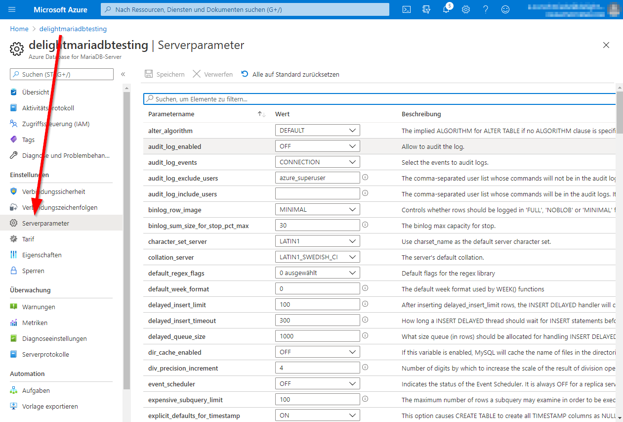Viewport: 623px width, 422px height.
Task: Collapse the left sidebar menu
Action: pos(123,74)
